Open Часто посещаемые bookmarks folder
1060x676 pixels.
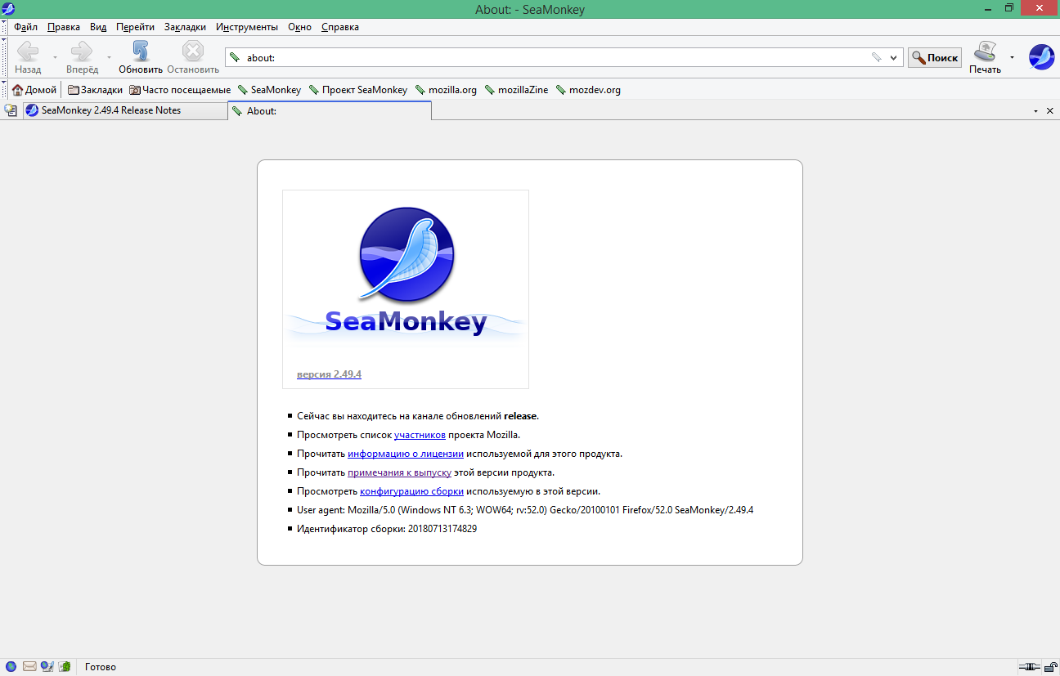point(180,90)
